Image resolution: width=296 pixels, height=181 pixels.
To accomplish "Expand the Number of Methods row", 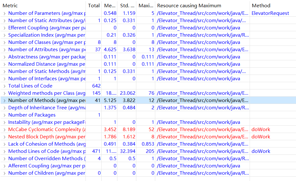I will click(x=4, y=100).
